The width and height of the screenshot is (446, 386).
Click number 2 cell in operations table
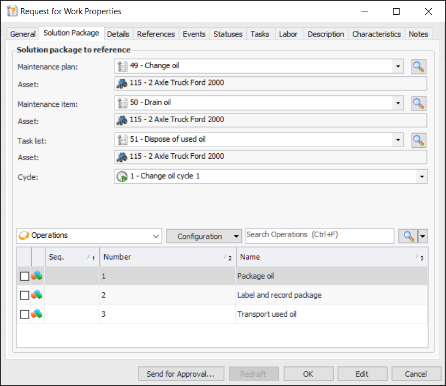(168, 295)
